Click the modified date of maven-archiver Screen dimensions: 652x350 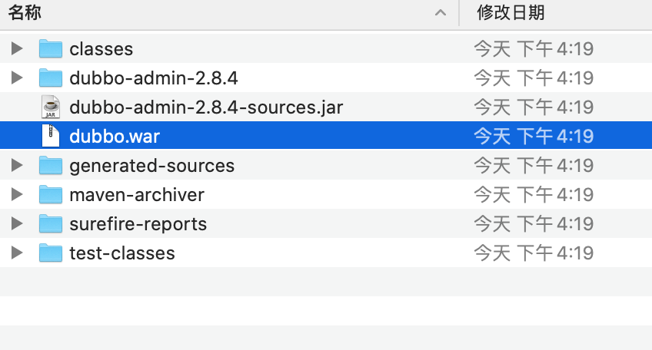tap(534, 195)
